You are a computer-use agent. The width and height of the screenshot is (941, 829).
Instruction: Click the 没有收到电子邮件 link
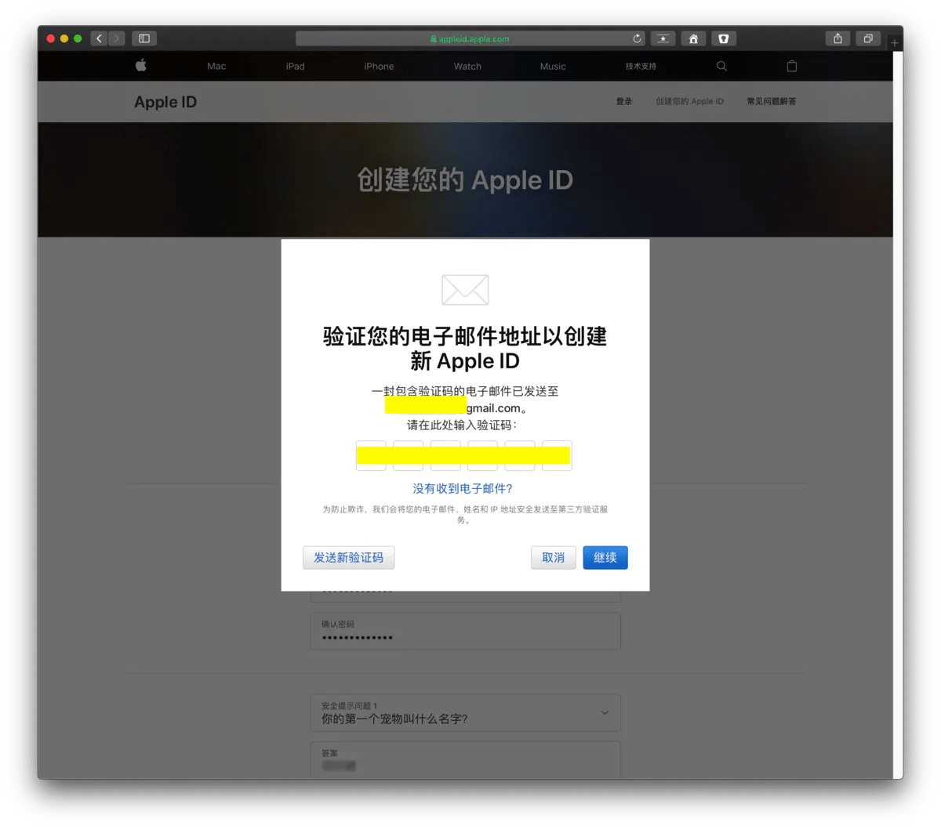463,489
